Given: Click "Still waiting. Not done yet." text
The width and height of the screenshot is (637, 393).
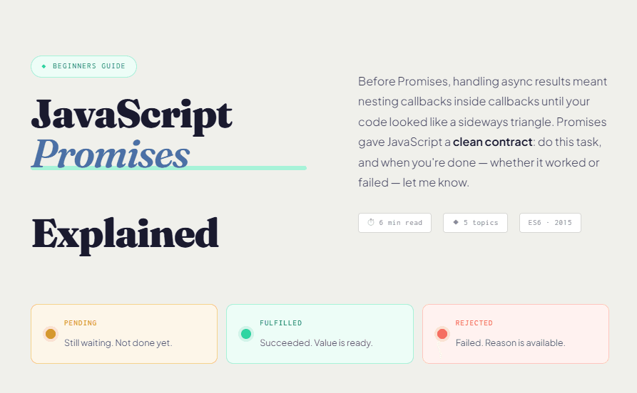Looking at the screenshot, I should point(118,343).
